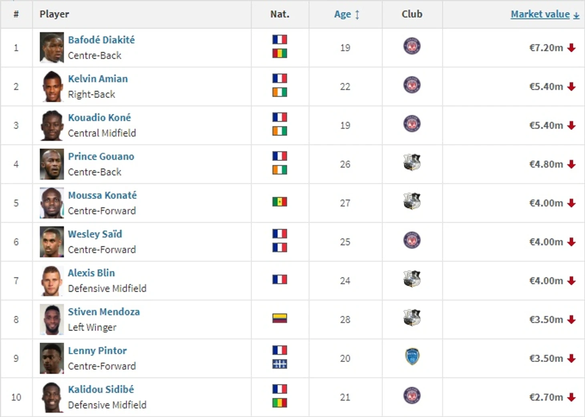The image size is (585, 417).
Task: Click Kalidou Sidibé's portrait photo
Action: 52,397
